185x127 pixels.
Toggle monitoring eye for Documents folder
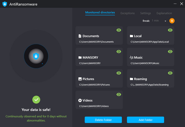[x=119, y=30]
